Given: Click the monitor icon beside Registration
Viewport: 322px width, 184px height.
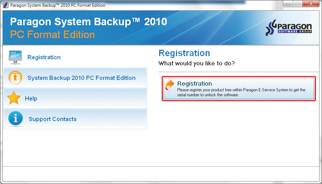Looking at the screenshot, I should click(15, 57).
